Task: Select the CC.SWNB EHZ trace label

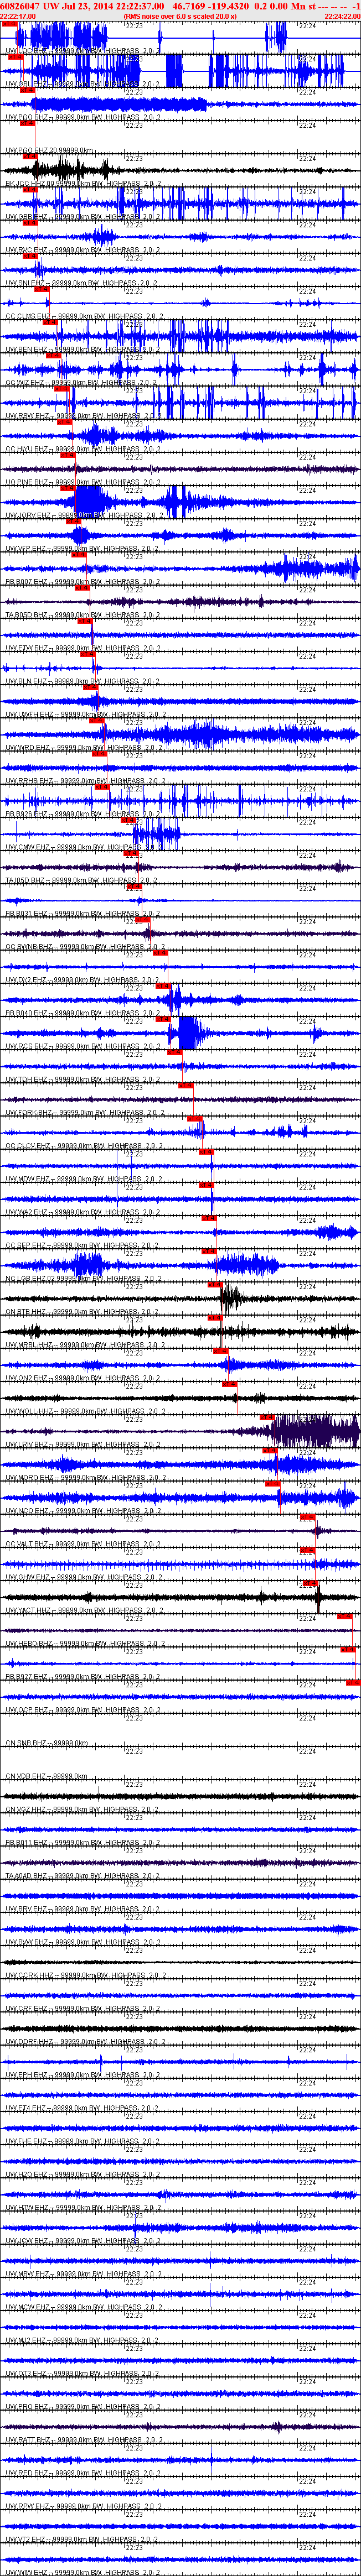Action: (x=84, y=946)
